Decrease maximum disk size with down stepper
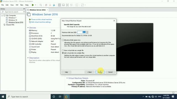177x99 pixels. click(x=87, y=33)
